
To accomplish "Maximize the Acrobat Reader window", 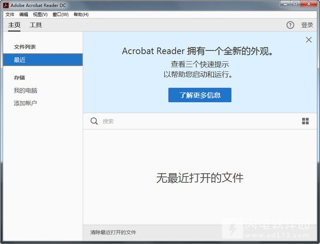I will pyautogui.click(x=295, y=4).
